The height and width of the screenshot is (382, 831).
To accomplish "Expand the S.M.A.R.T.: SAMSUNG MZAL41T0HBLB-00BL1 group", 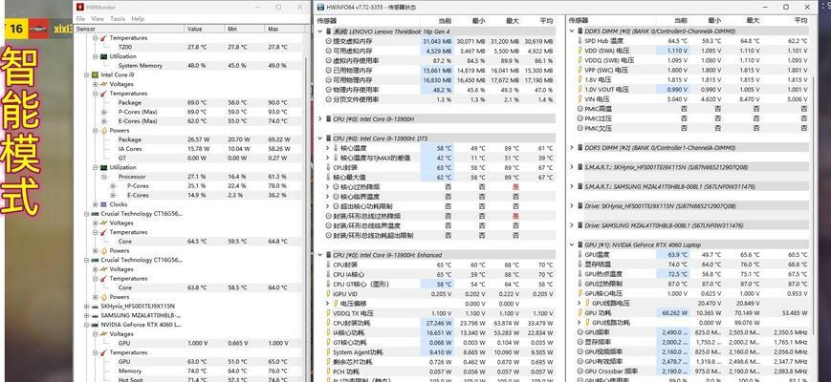I will click(x=572, y=187).
